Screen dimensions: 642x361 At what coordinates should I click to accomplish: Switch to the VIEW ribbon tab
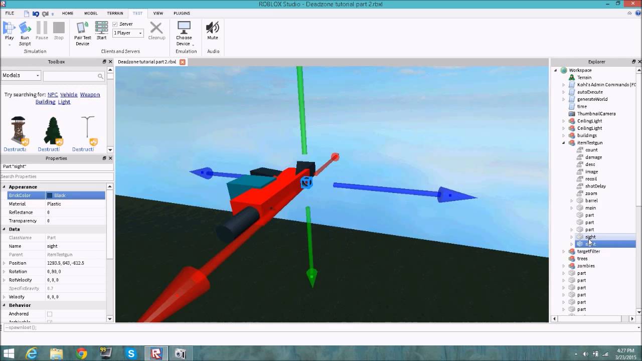coord(158,14)
